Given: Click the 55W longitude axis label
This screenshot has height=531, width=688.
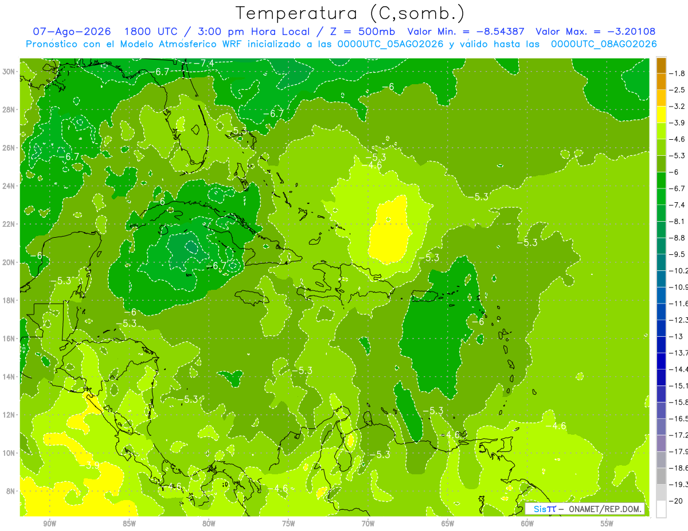Looking at the screenshot, I should (607, 524).
